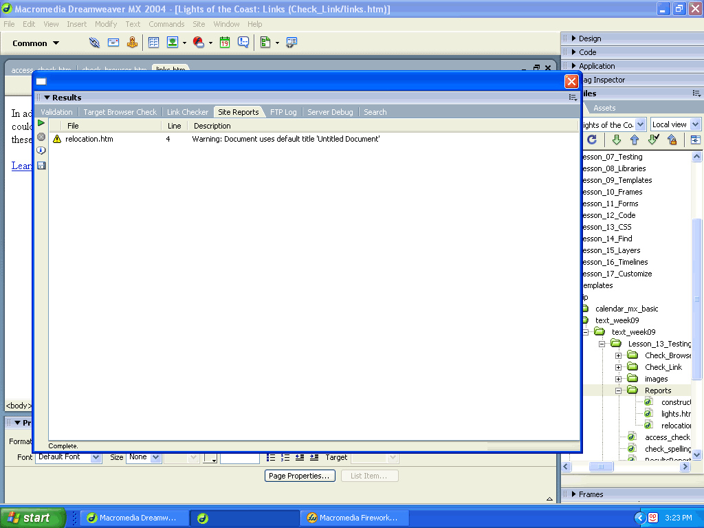Select the relocation.htm warning row

click(313, 139)
